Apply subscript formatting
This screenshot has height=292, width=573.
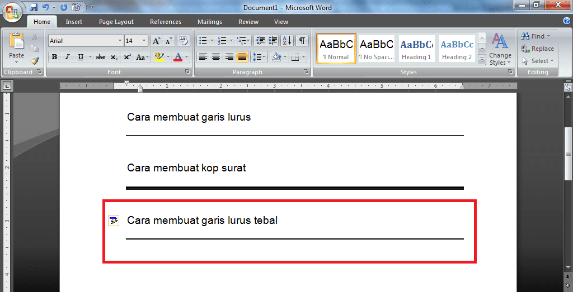114,58
